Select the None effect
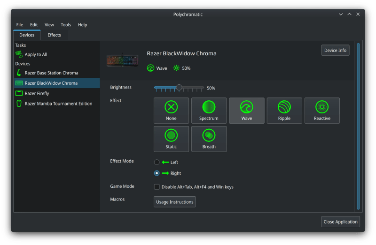The height and width of the screenshot is (245, 376). click(x=171, y=111)
